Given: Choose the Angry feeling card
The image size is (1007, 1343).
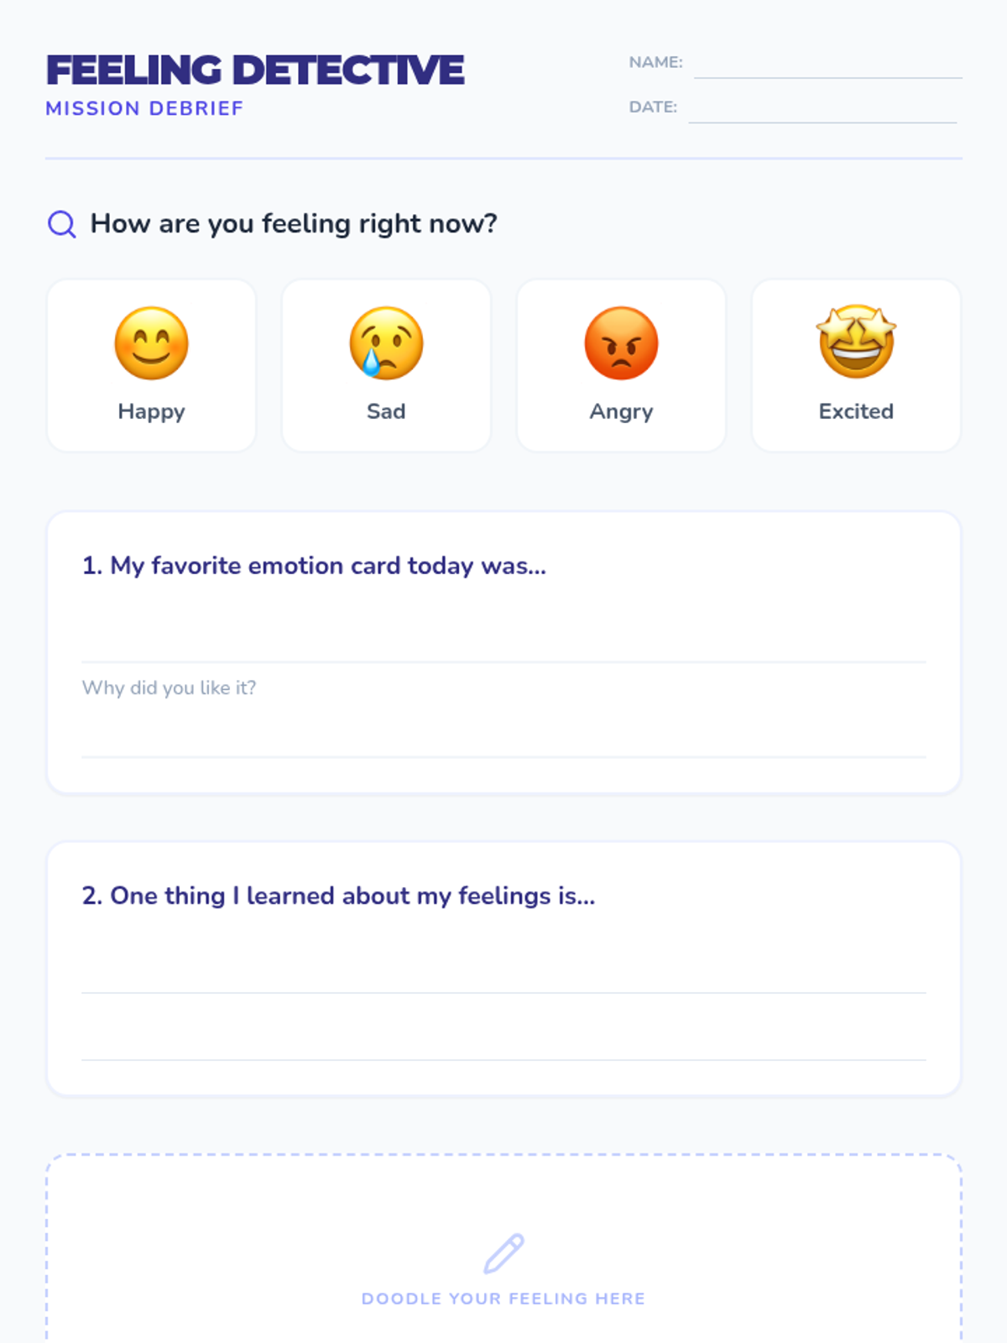Looking at the screenshot, I should (621, 366).
